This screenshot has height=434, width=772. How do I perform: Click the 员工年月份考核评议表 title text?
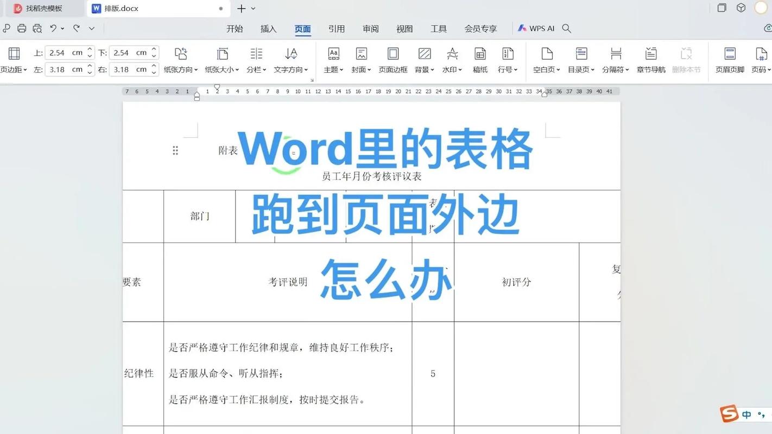tap(372, 176)
